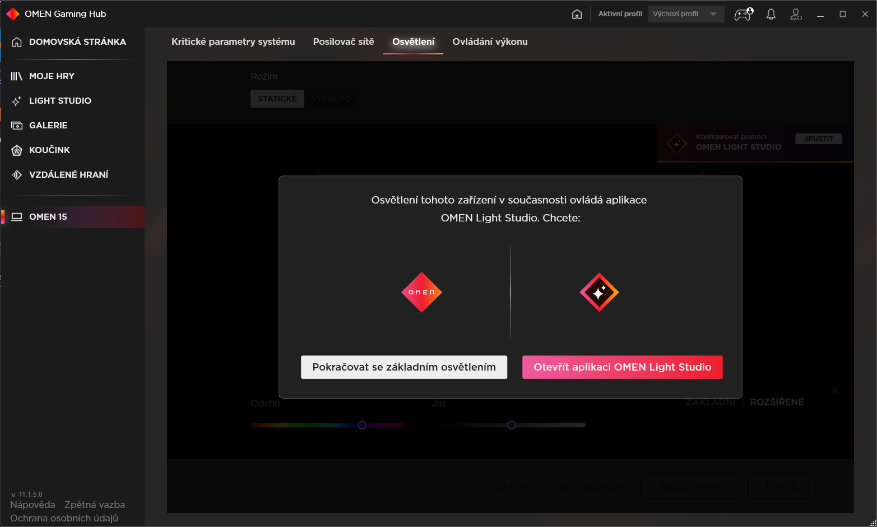Maximize the OMEN Gaming Hub window
877x527 pixels.
(843, 14)
